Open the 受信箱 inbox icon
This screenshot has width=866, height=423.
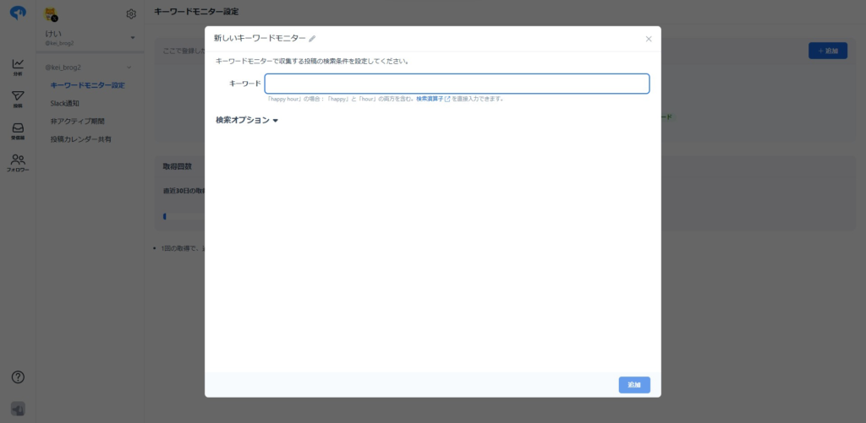point(18,130)
